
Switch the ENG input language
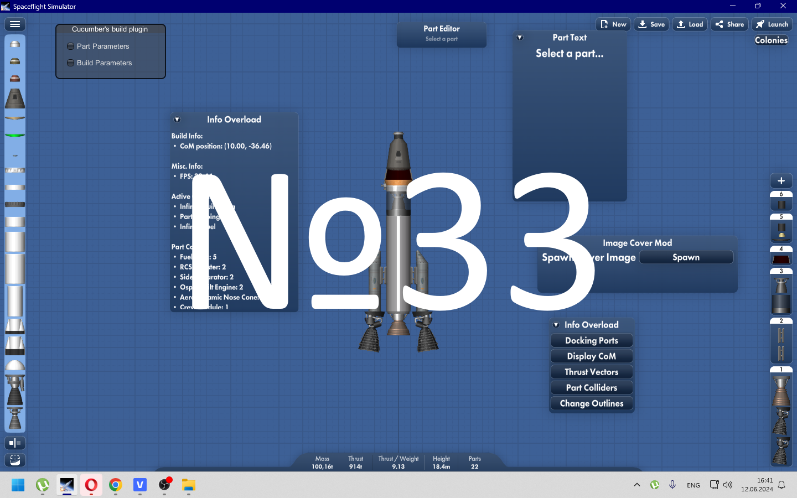point(694,485)
